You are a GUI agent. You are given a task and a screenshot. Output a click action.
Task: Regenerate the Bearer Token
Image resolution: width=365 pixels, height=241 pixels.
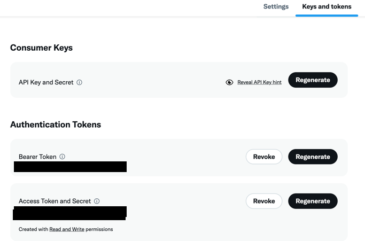313,157
